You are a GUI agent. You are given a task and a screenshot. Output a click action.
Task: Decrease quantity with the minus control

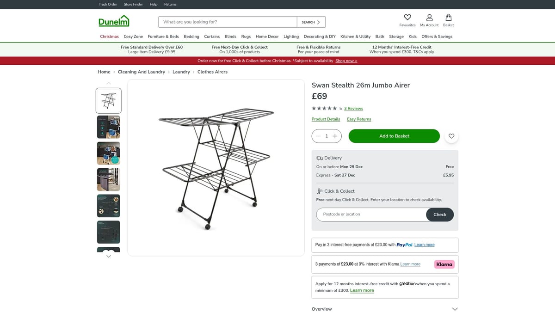(x=318, y=136)
